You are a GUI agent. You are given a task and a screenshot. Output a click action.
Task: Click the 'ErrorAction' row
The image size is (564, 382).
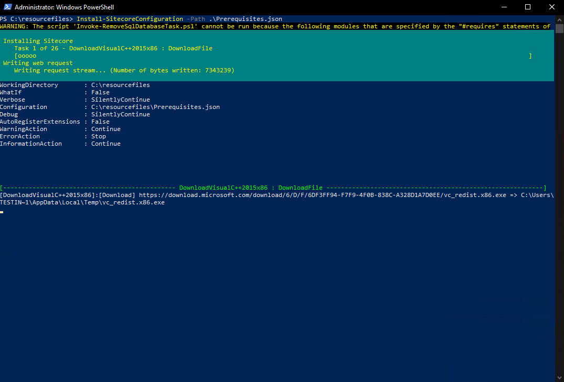pyautogui.click(x=53, y=136)
